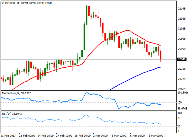Image resolution: width=188 pixels, height=139 pixels.
Task: Click the OHLC values 20894 20899 20833 20846
Action: pyautogui.click(x=37, y=3)
